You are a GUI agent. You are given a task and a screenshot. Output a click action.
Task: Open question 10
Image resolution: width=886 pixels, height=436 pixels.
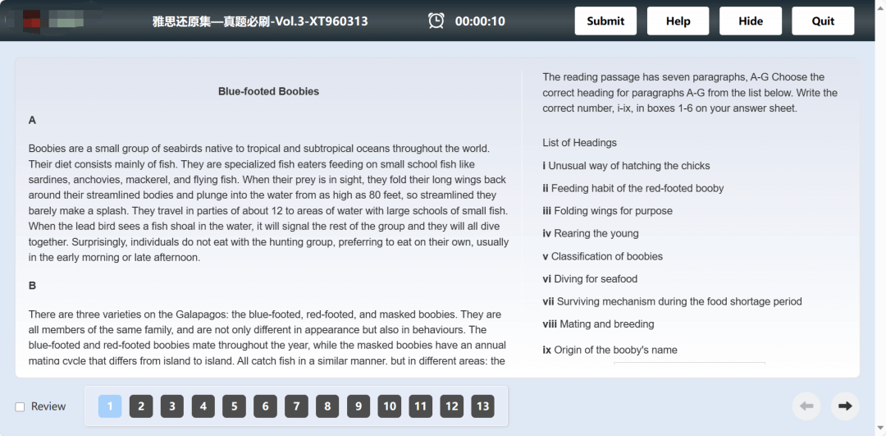click(x=390, y=406)
